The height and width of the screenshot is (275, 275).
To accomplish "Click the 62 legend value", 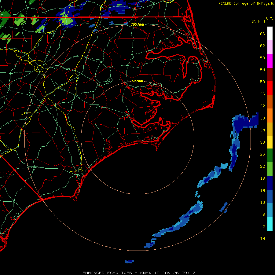I will pos(262,46).
